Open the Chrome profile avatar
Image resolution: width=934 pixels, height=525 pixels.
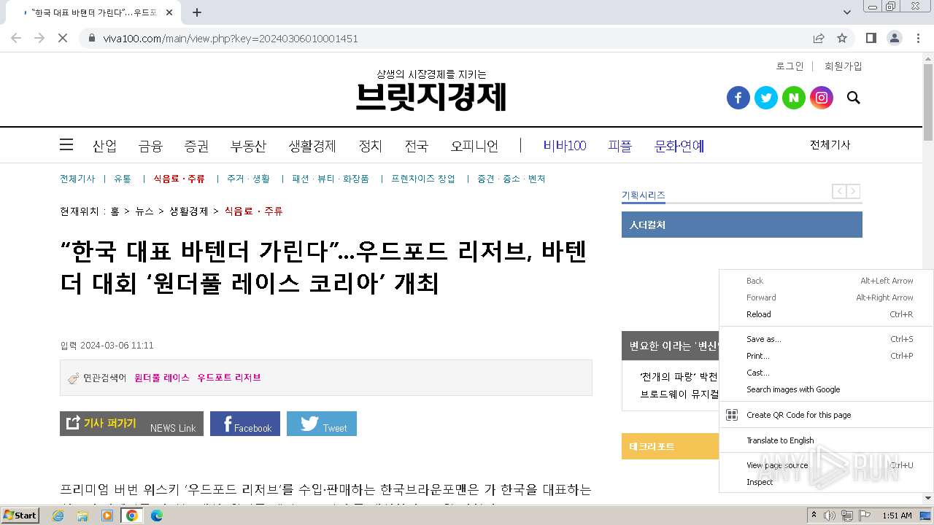(894, 38)
